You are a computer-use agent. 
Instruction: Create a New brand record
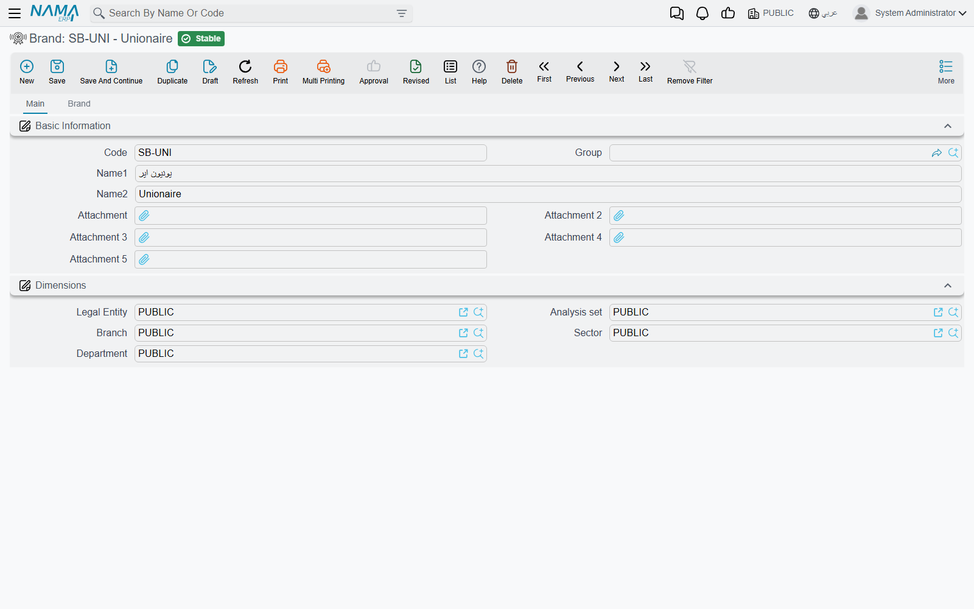(x=27, y=72)
